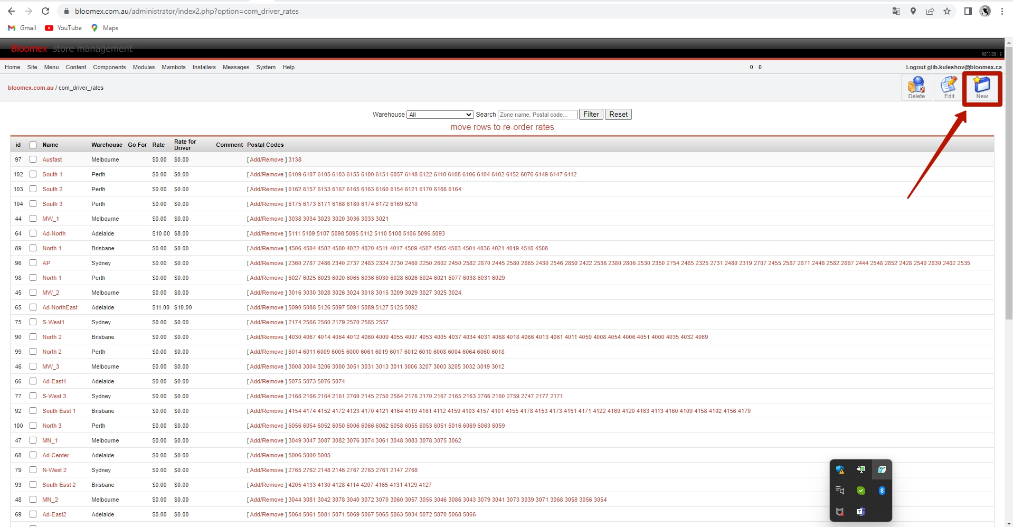1013x527 pixels.
Task: Open the Messages menu
Action: [236, 67]
